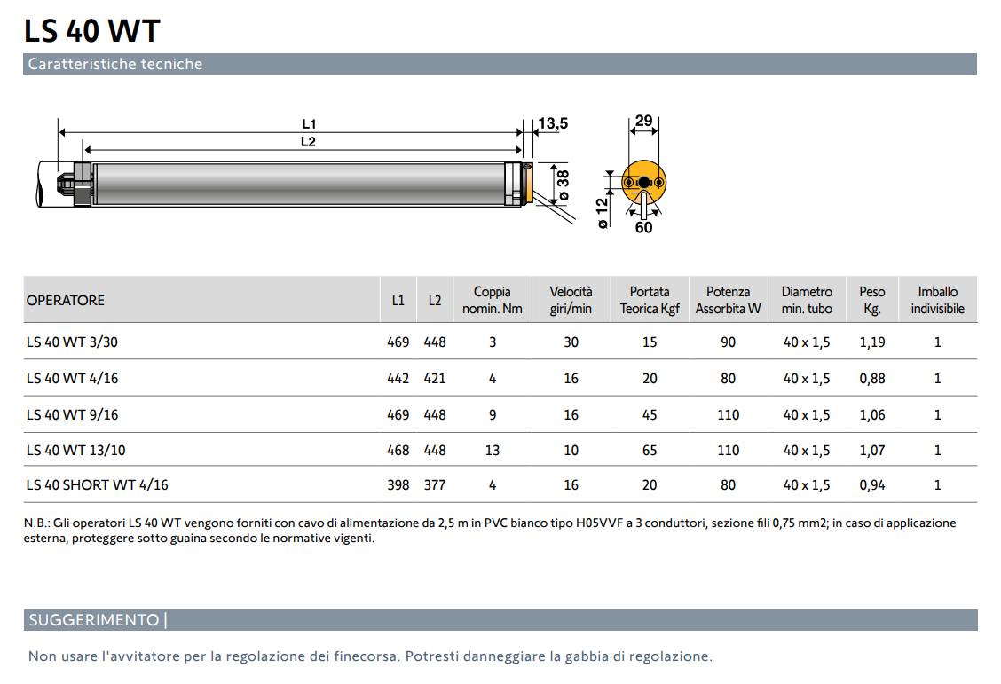This screenshot has height=684, width=1001.
Task: Click the N.B. note about the power cable
Action: pyautogui.click(x=490, y=531)
